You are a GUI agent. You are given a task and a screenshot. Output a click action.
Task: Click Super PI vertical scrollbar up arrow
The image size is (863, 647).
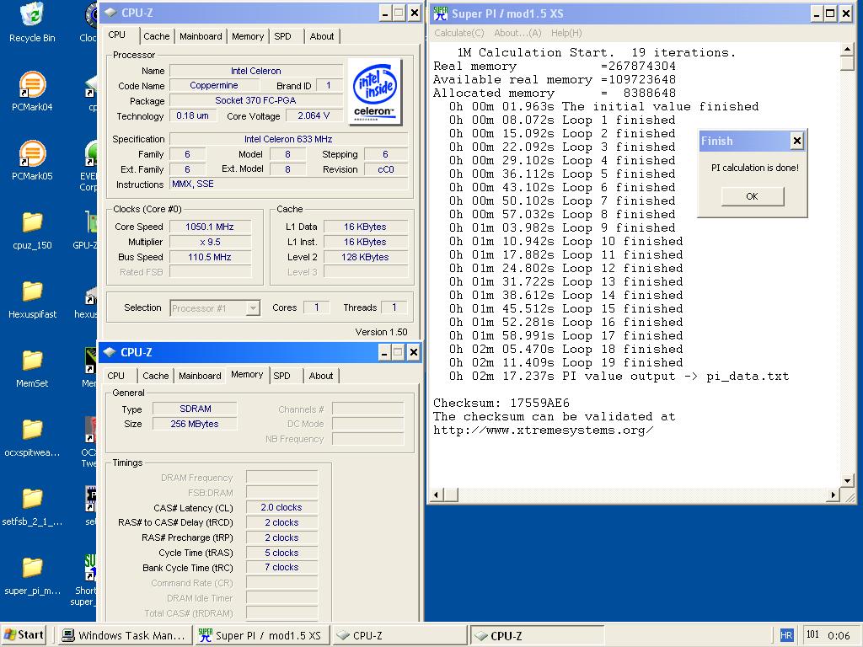click(848, 50)
